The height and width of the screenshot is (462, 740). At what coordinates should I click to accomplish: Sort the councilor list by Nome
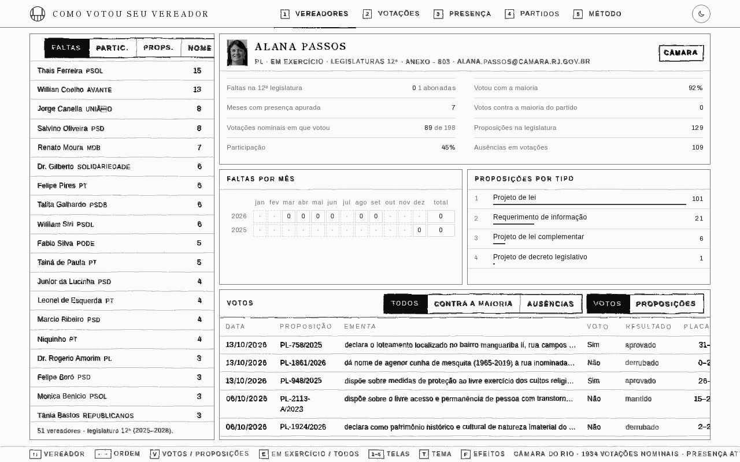pyautogui.click(x=198, y=48)
